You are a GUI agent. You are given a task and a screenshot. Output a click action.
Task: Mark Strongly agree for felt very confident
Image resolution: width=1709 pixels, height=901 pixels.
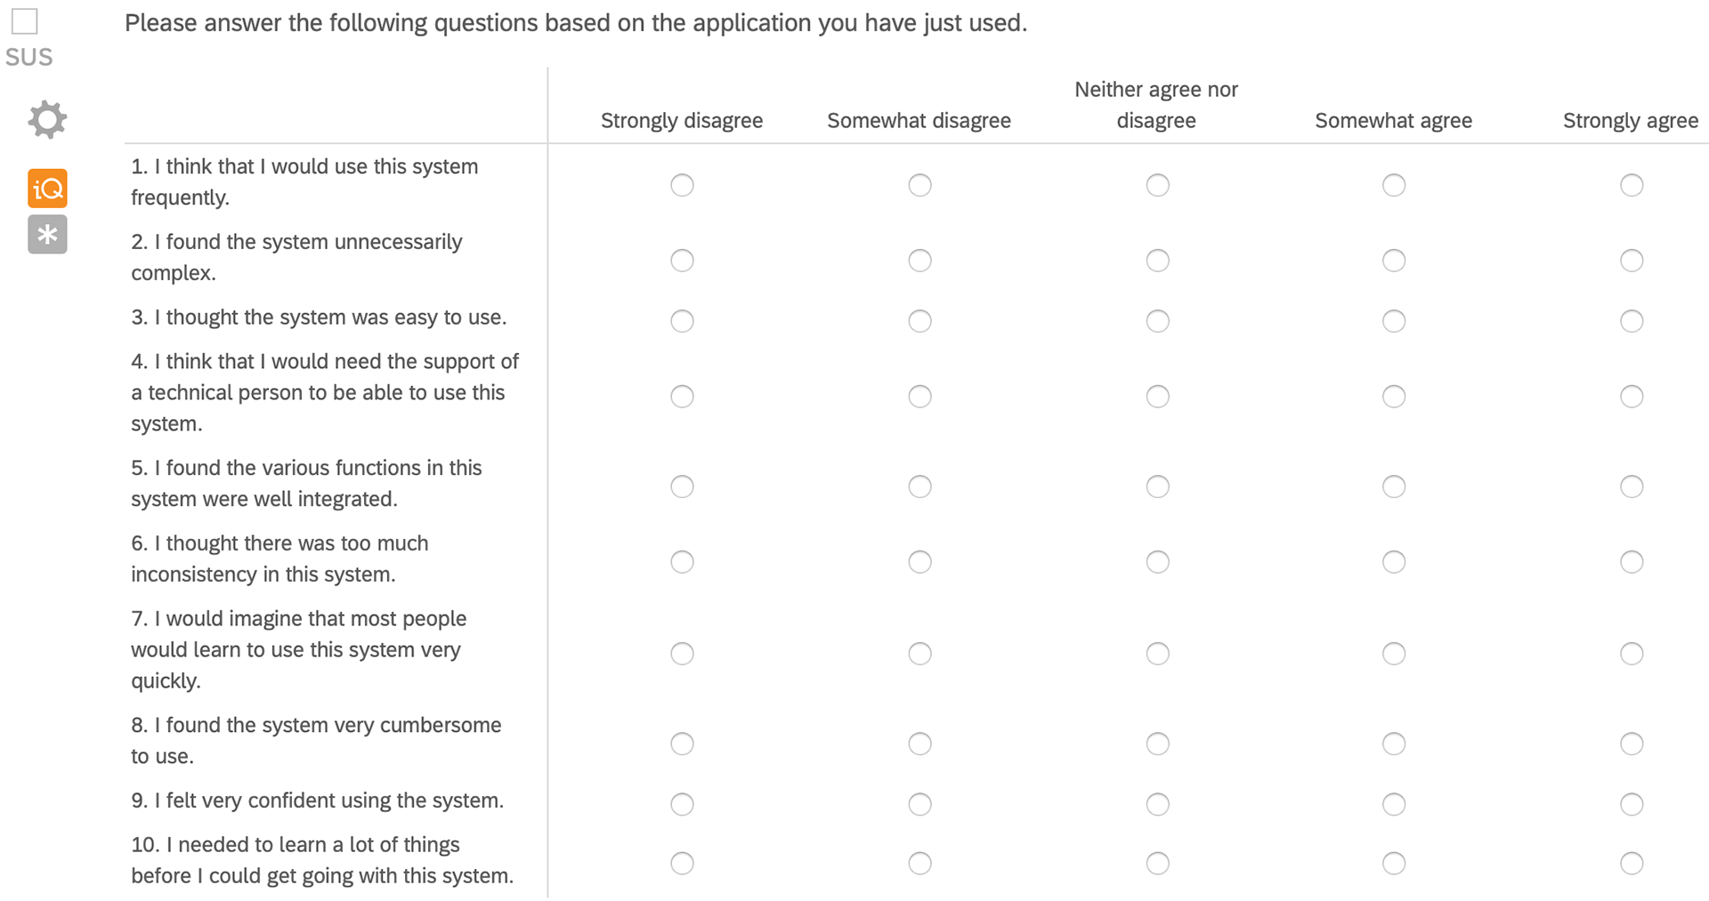click(1632, 804)
